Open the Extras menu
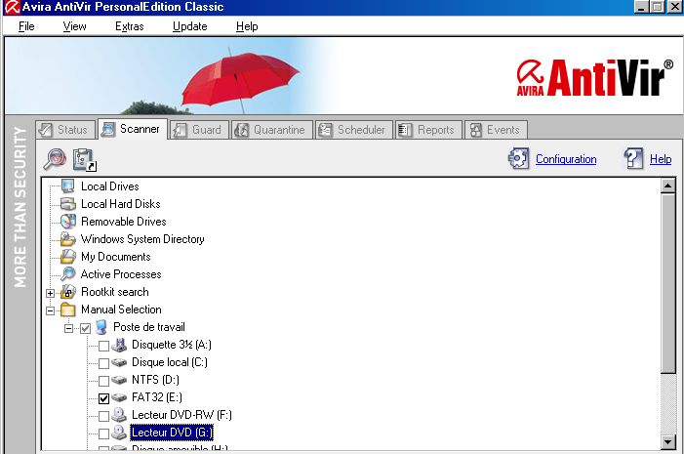This screenshot has height=454, width=684. point(130,26)
